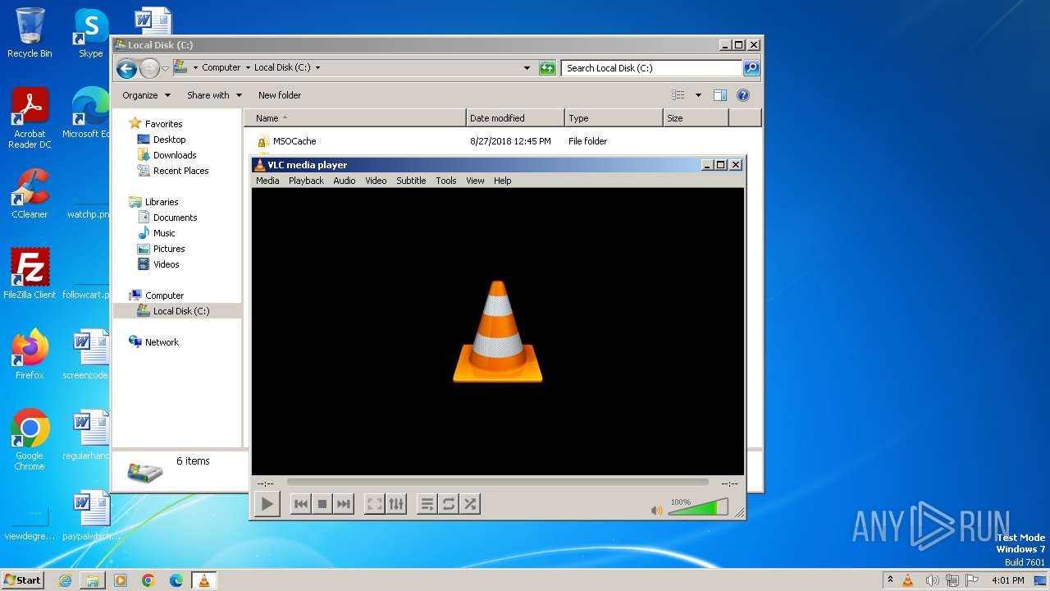Open Videos library

[166, 264]
